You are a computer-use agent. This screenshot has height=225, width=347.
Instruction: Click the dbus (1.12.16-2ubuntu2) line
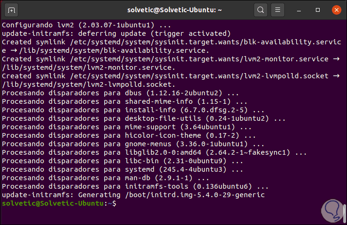[120, 93]
